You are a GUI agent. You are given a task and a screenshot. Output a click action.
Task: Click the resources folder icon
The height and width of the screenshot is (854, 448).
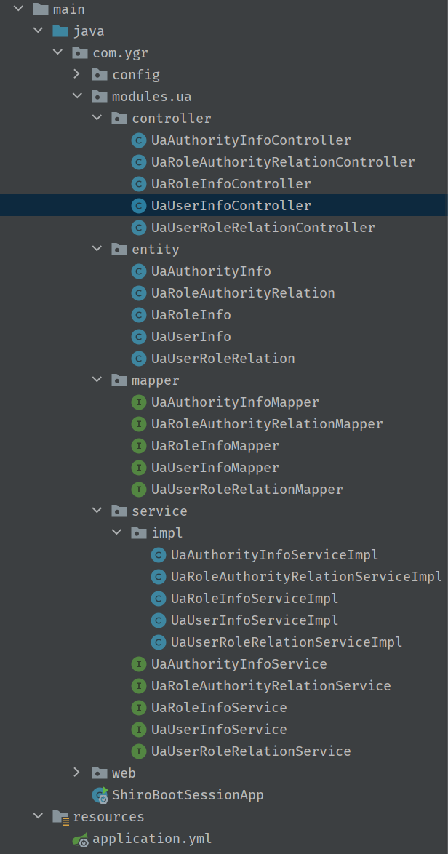[61, 817]
